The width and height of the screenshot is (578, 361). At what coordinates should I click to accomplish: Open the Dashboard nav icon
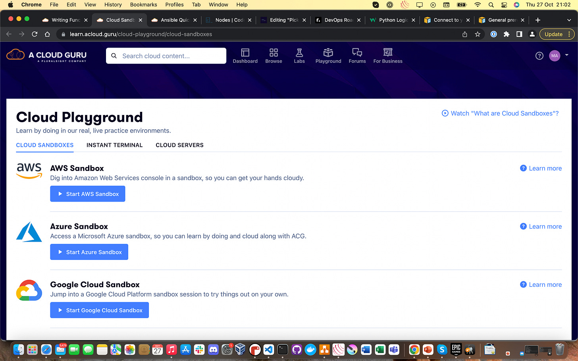click(x=245, y=56)
